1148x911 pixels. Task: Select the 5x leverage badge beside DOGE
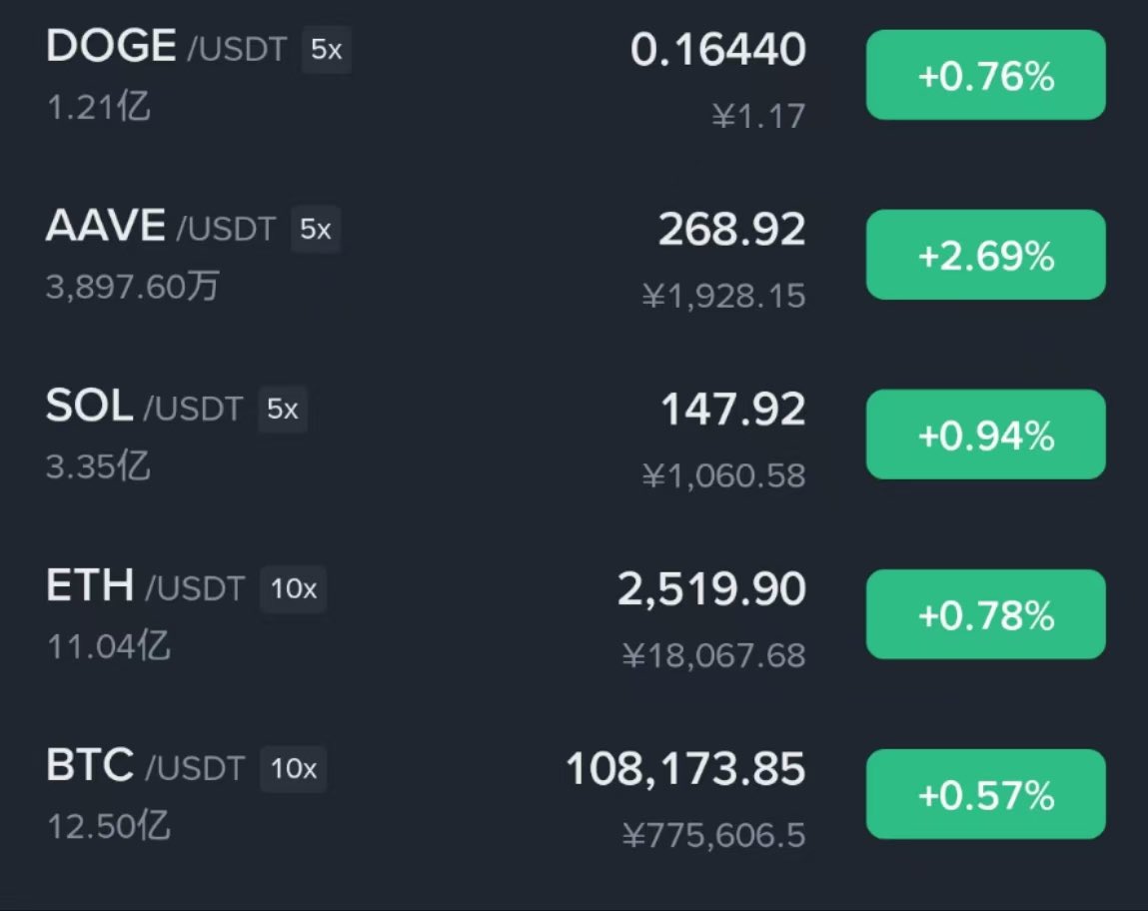coord(327,50)
